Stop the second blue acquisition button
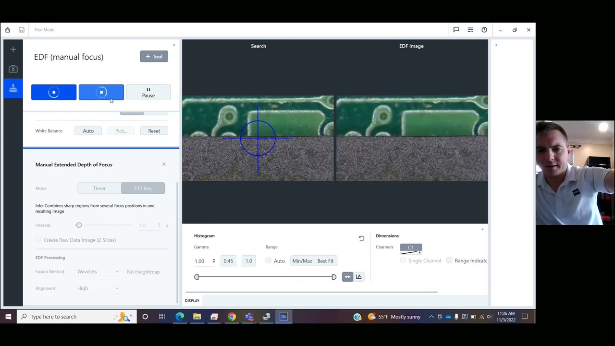 (101, 92)
